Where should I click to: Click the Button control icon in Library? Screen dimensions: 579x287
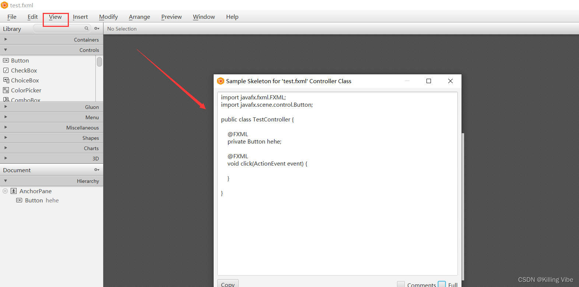(x=6, y=60)
